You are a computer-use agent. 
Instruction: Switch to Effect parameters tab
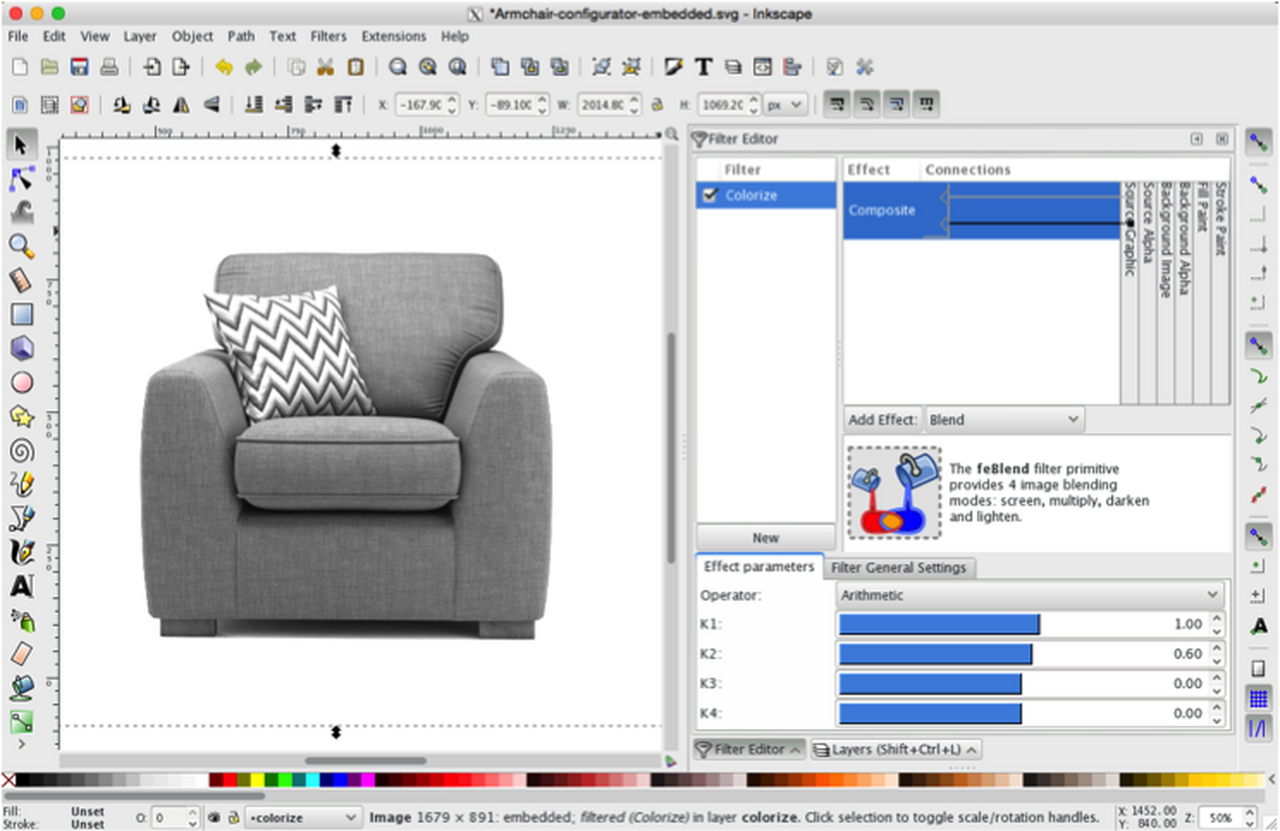point(758,566)
